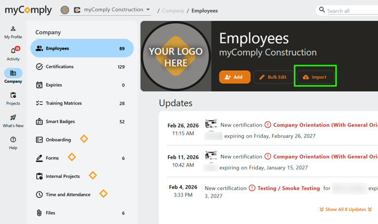
Task: Click the search magnifier icon
Action: [x=322, y=10]
